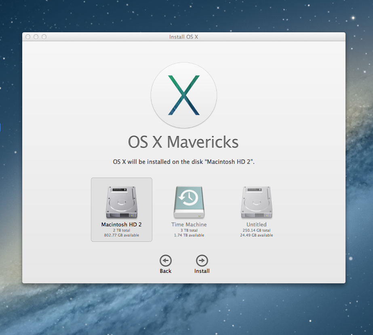Click the OS X Mavericks heading
The image size is (373, 335).
183,142
